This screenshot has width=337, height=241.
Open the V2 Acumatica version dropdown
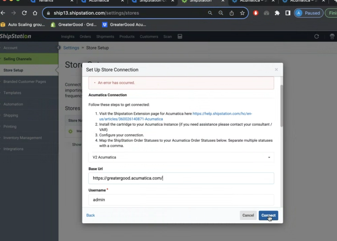(181, 157)
